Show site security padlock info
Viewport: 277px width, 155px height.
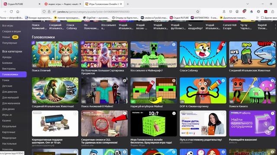pos(49,12)
